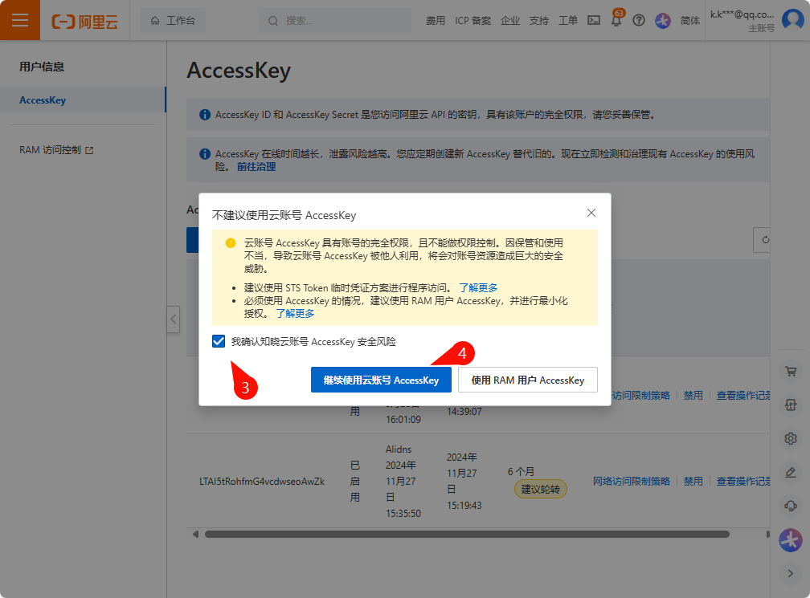Viewport: 810px width, 598px height.
Task: Open RAM 访问控制 external link
Action: [55, 150]
